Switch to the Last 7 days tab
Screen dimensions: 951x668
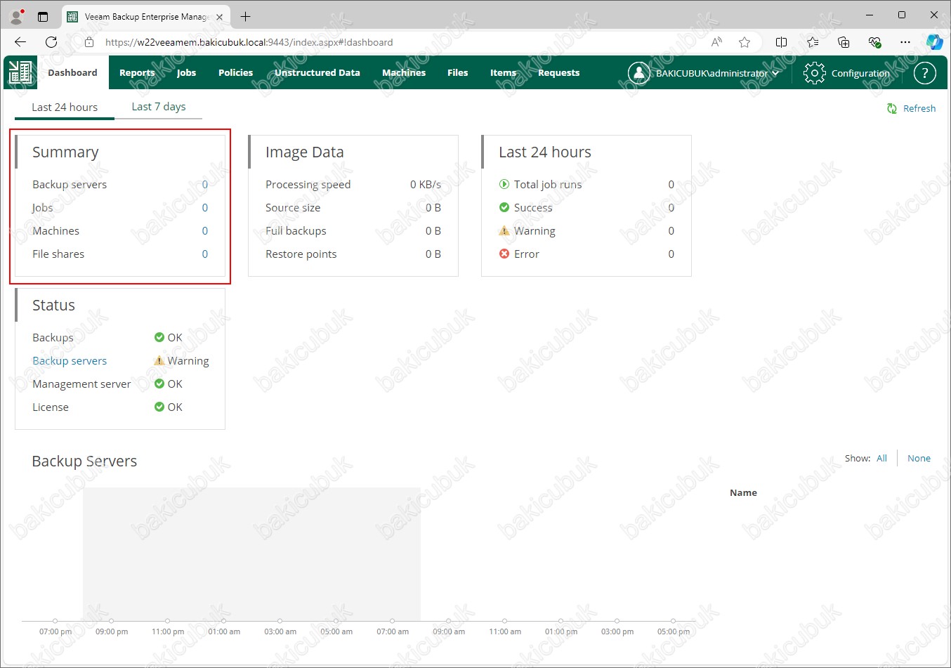coord(159,106)
